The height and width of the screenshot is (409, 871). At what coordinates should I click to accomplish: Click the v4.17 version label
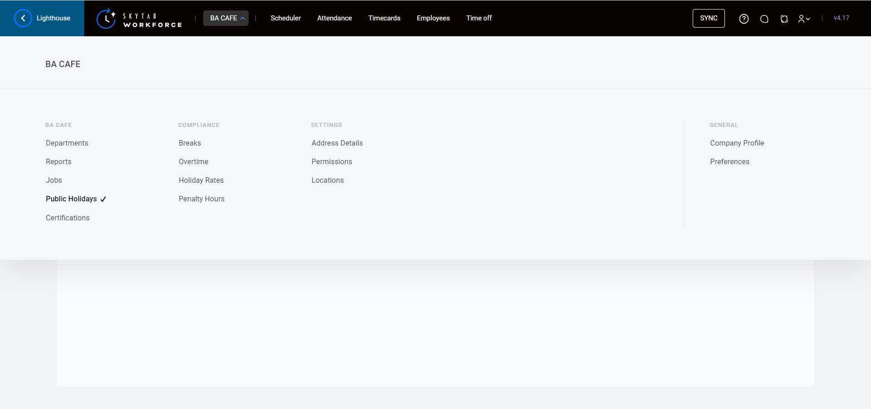[x=841, y=18]
